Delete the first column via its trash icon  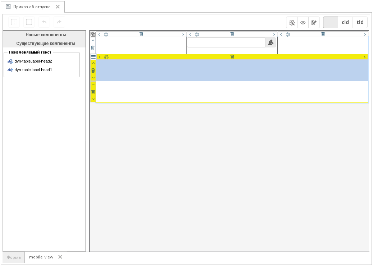click(x=141, y=34)
